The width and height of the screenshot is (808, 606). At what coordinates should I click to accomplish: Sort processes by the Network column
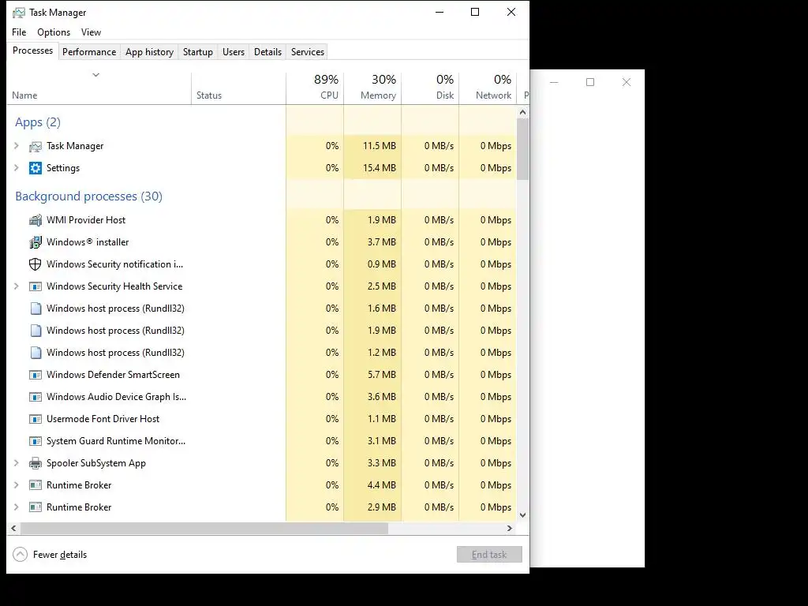click(488, 88)
